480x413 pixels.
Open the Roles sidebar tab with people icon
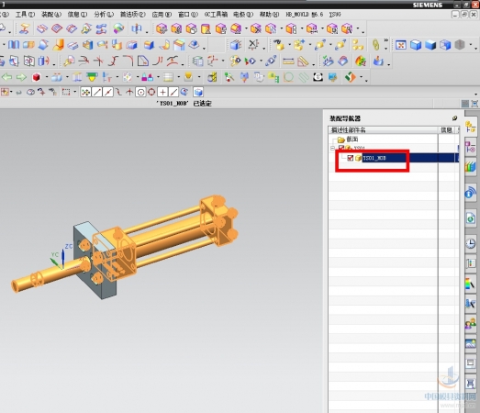[471, 323]
